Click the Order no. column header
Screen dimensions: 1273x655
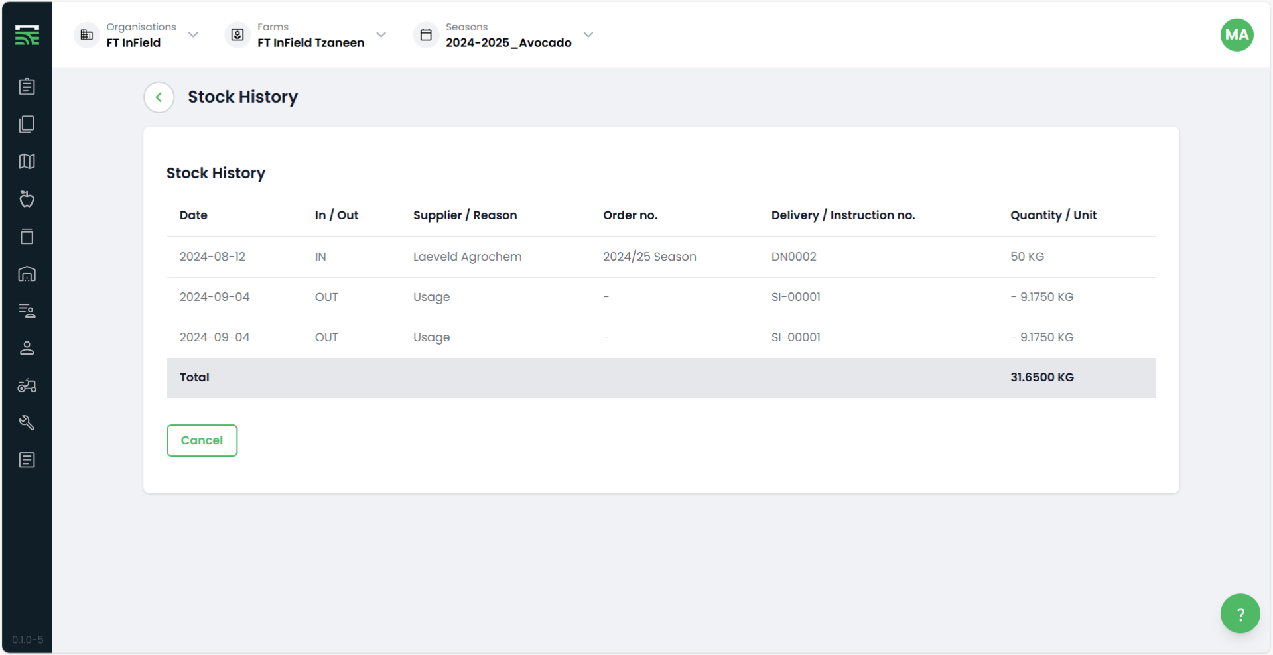630,215
